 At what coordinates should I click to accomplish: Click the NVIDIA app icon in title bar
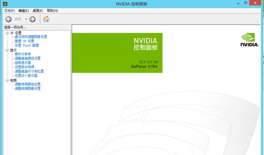(5, 3)
